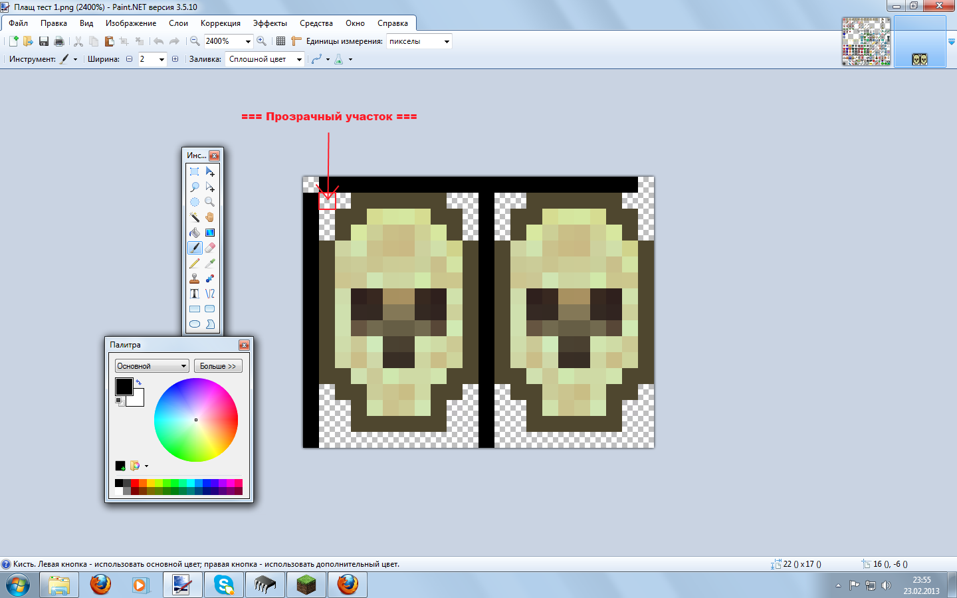Pick the red swatch in the palette

[135, 483]
